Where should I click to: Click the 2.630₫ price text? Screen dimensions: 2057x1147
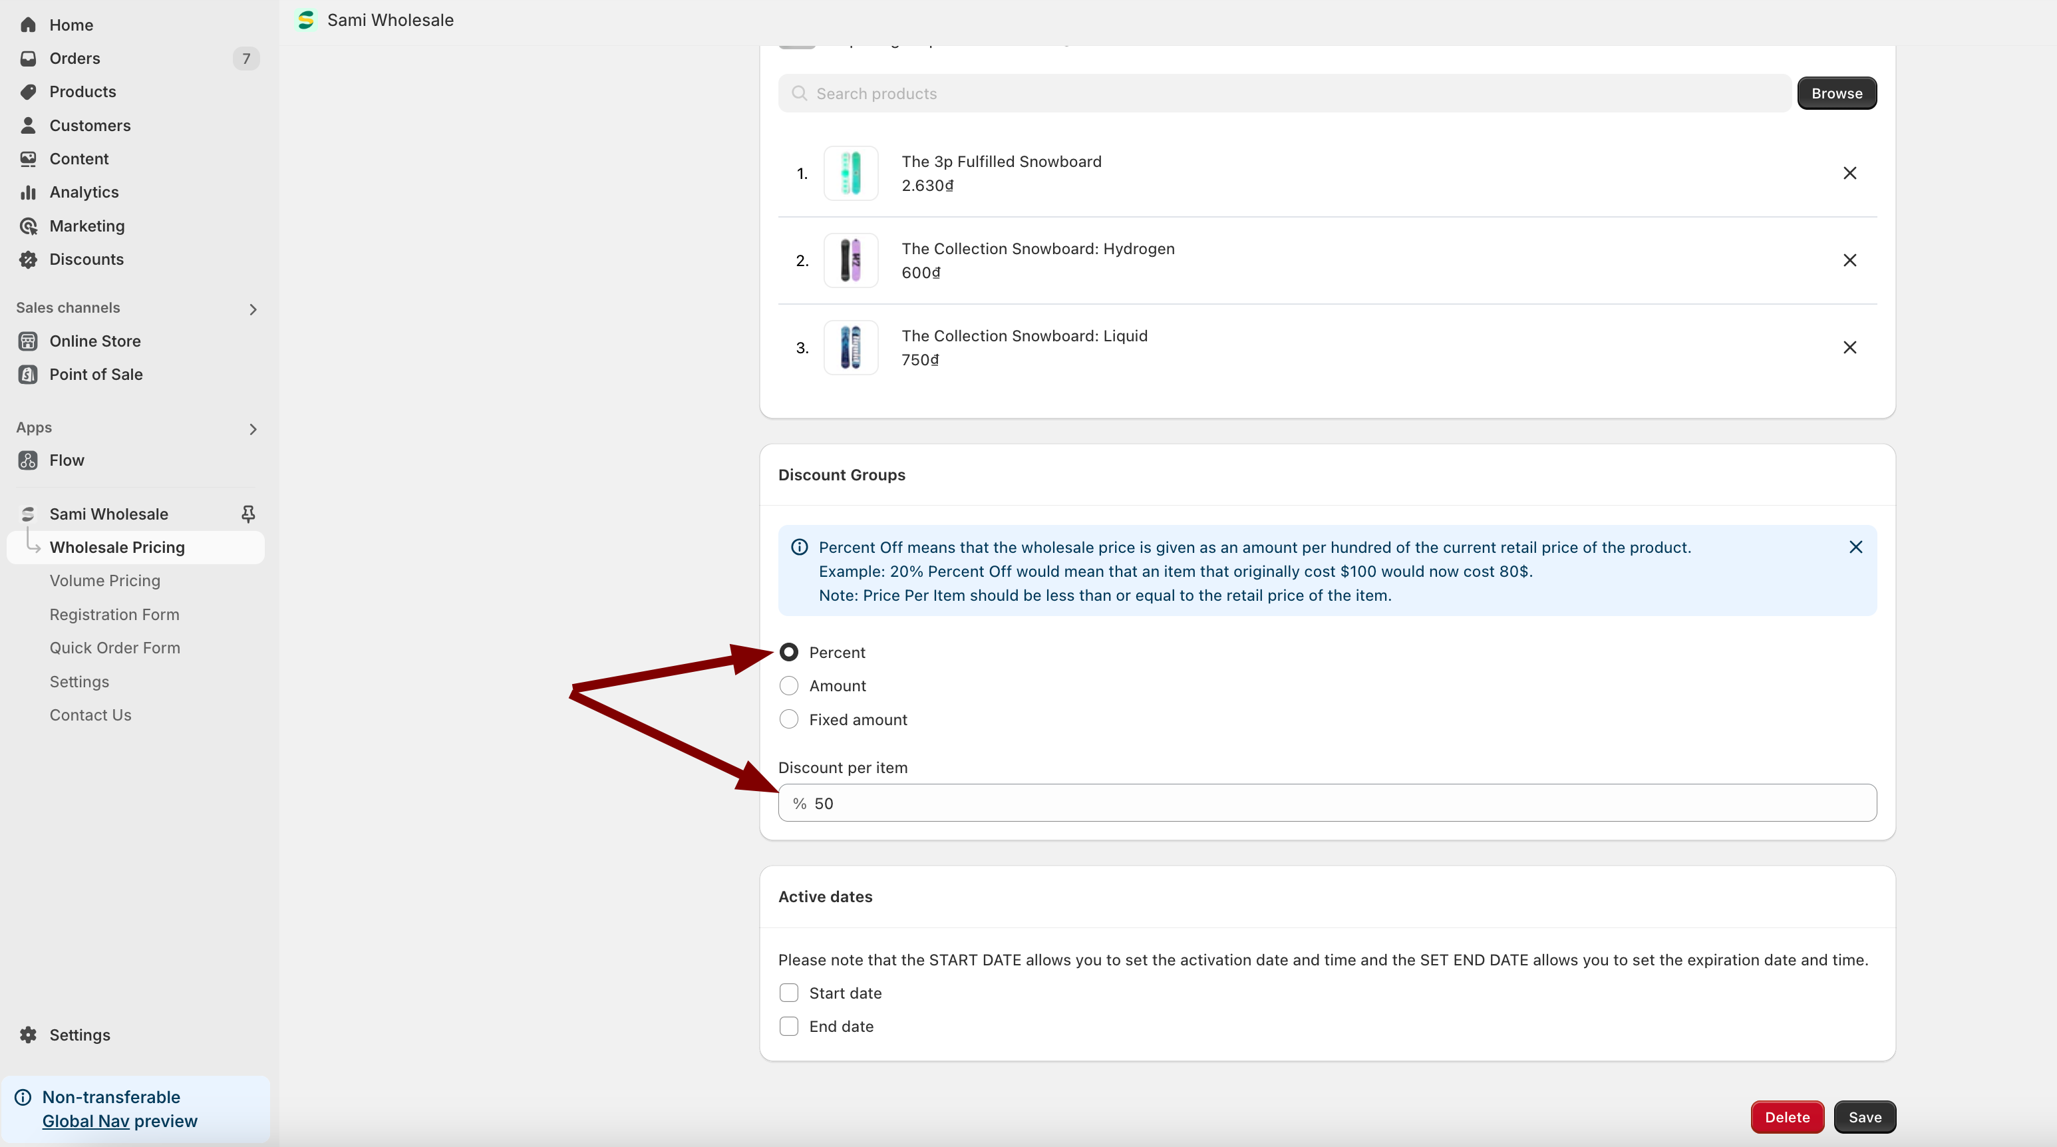click(x=927, y=186)
